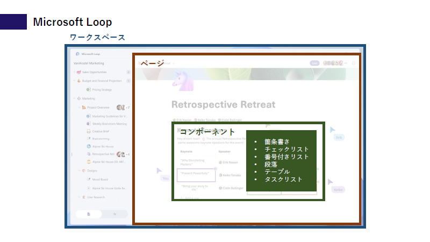Image resolution: width=430 pixels, height=242 pixels.
Task: Open Marketing Guidelines document icon
Action: tap(89, 116)
